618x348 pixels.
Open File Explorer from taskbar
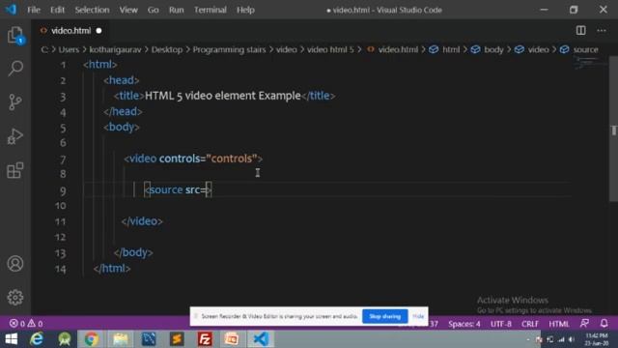(x=121, y=339)
